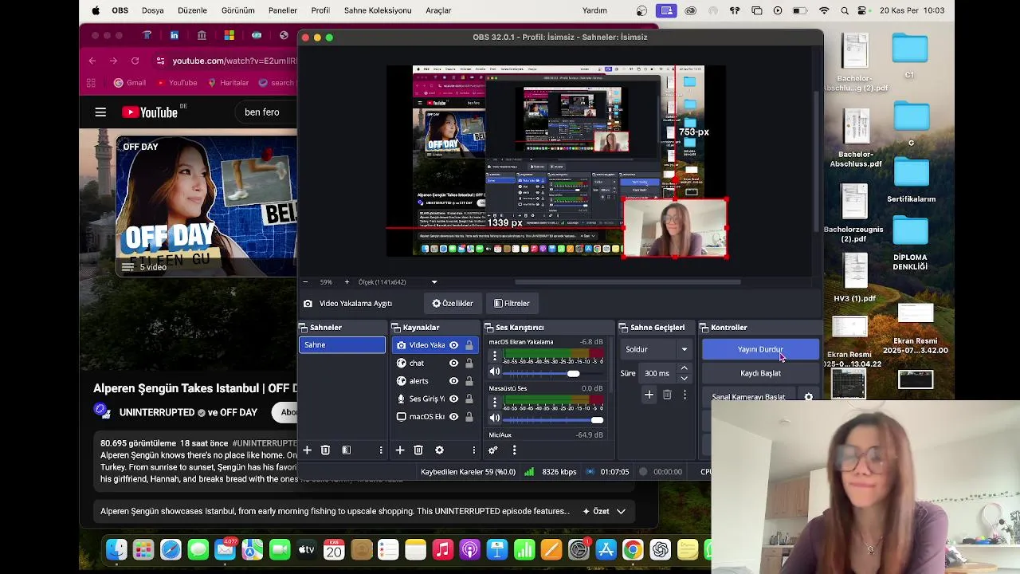The height and width of the screenshot is (574, 1020).
Task: Open Özellikler properties button
Action: [x=453, y=303]
